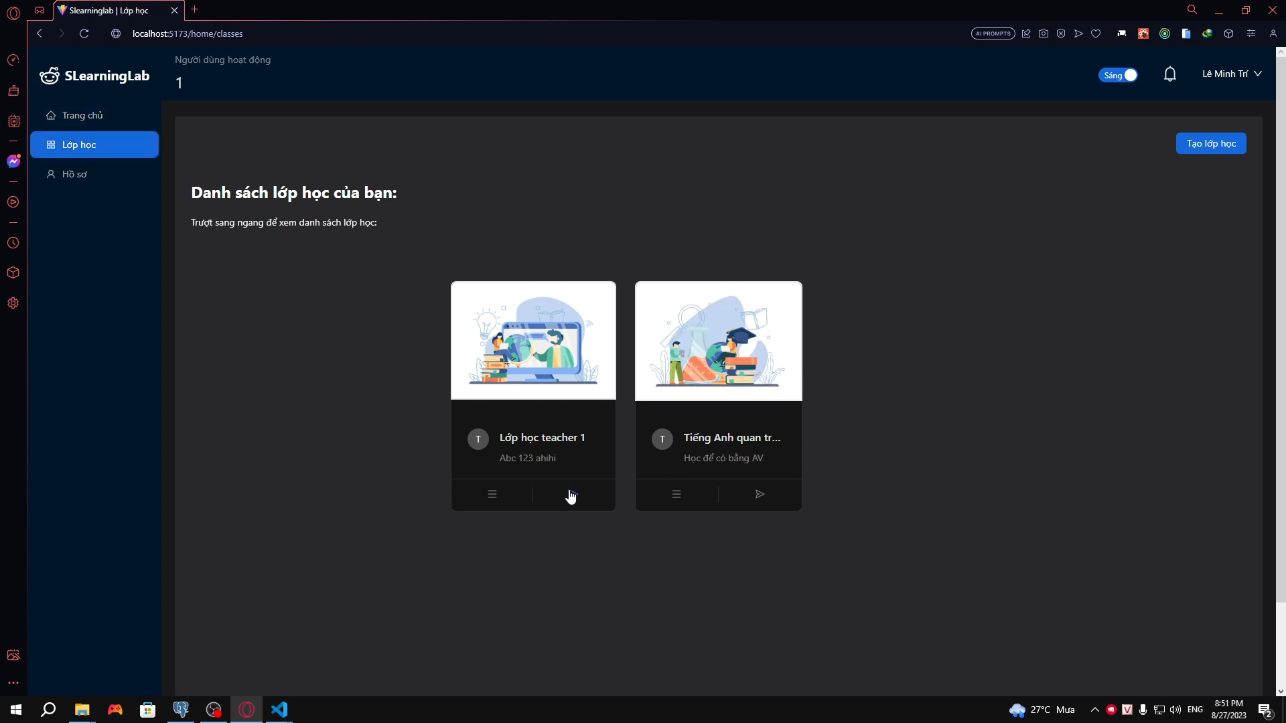Click the notification bell icon
Screen dimensions: 1286x723
tap(1169, 74)
